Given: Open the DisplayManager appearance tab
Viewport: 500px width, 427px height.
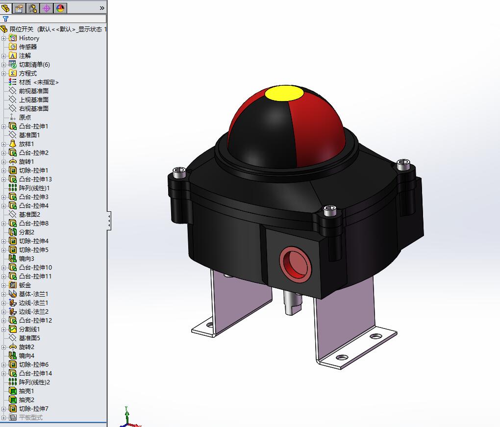Looking at the screenshot, I should tap(60, 8).
